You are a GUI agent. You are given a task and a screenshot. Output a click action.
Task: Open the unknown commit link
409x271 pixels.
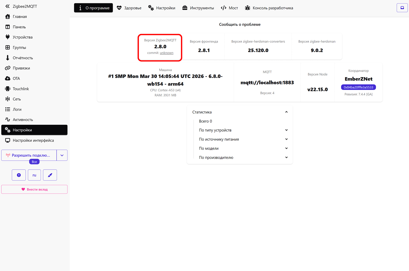(167, 53)
